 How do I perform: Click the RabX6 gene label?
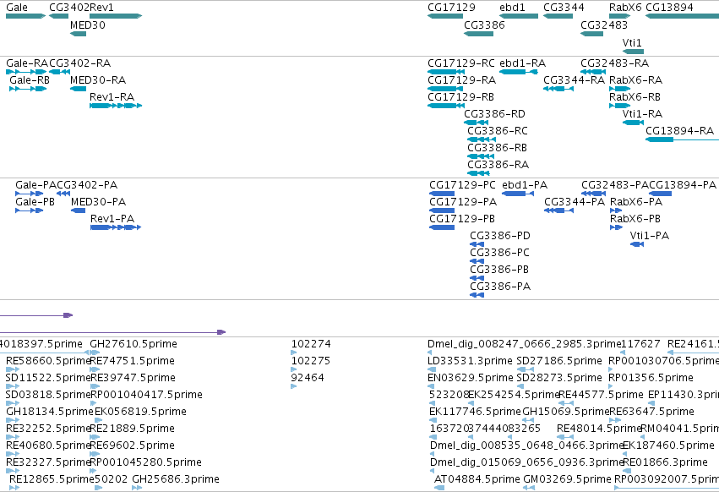pos(625,8)
